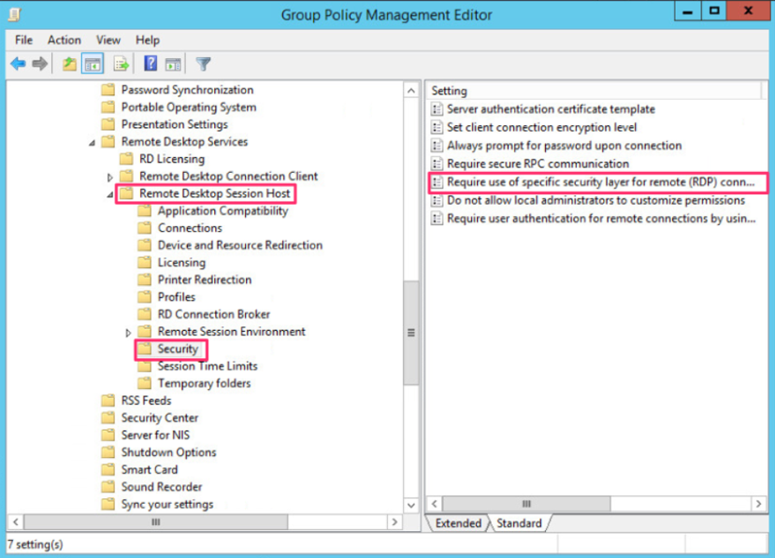The height and width of the screenshot is (558, 775).
Task: Click the settings pane scroll left arrow
Action: tap(435, 504)
